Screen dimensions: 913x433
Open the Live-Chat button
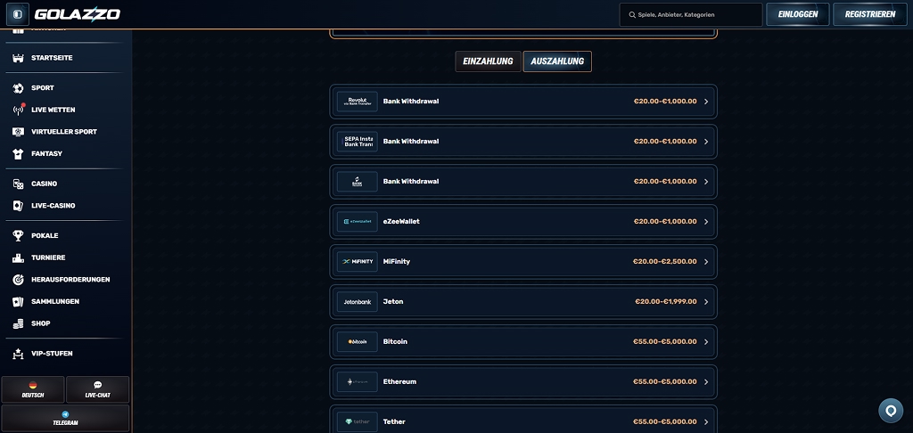(x=98, y=389)
